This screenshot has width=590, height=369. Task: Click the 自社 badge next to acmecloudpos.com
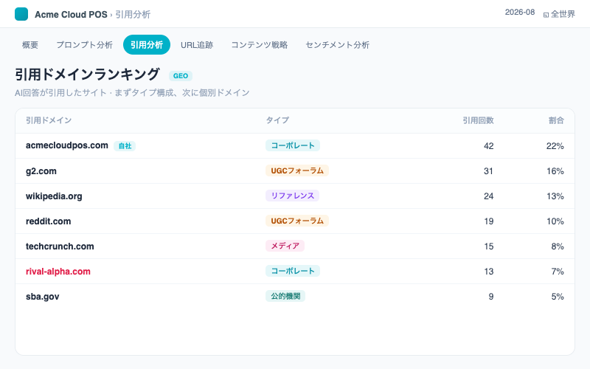point(125,145)
